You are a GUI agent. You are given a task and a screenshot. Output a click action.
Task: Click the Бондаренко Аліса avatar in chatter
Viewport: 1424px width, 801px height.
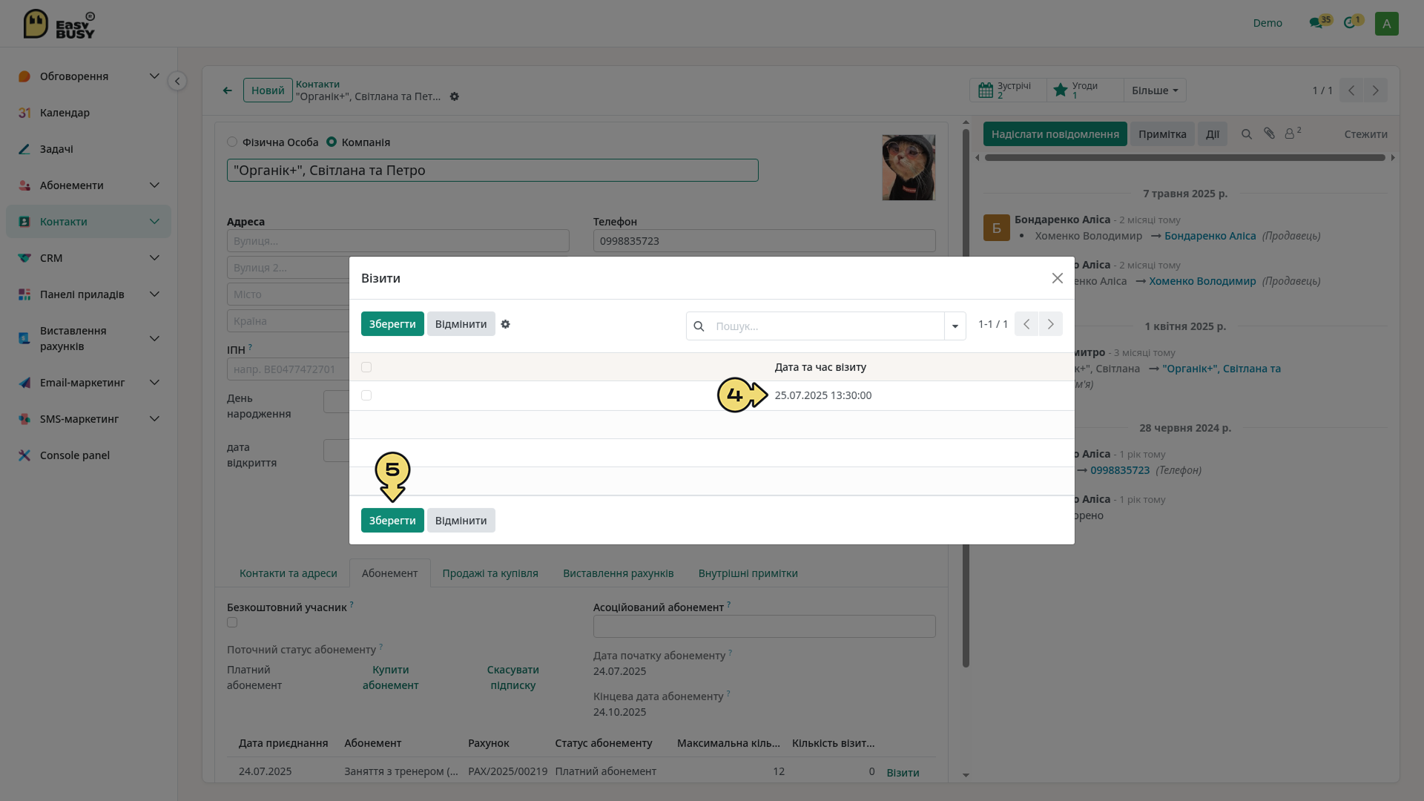click(x=997, y=228)
